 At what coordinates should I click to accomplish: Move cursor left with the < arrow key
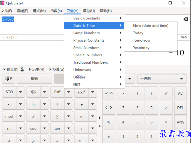[x=106, y=108]
